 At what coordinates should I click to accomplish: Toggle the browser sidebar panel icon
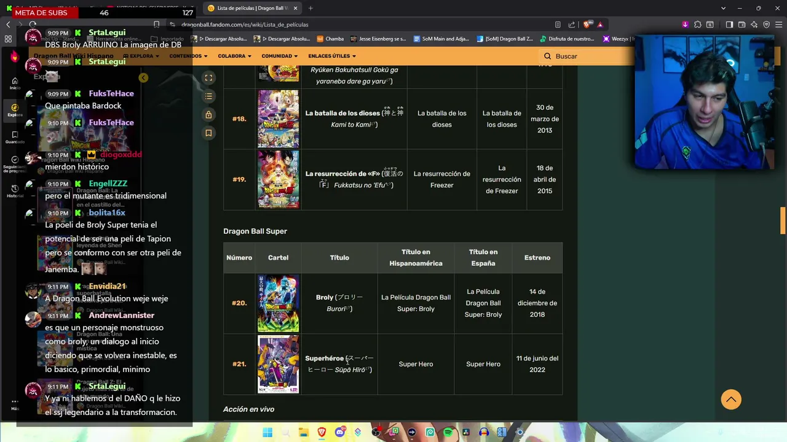click(x=729, y=25)
